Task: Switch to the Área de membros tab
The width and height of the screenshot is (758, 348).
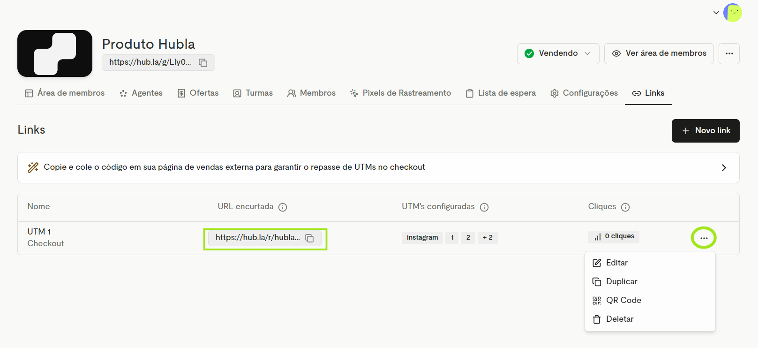Action: pos(65,93)
